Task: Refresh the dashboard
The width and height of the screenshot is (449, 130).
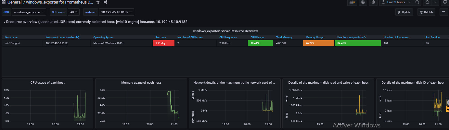Action: point(427,2)
